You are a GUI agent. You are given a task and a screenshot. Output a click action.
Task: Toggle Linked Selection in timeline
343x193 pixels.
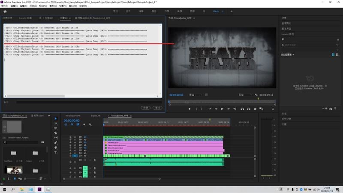[78, 124]
